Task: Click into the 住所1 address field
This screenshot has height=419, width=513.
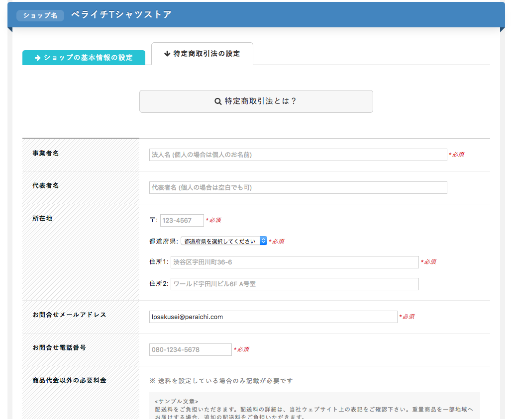Action: (294, 262)
